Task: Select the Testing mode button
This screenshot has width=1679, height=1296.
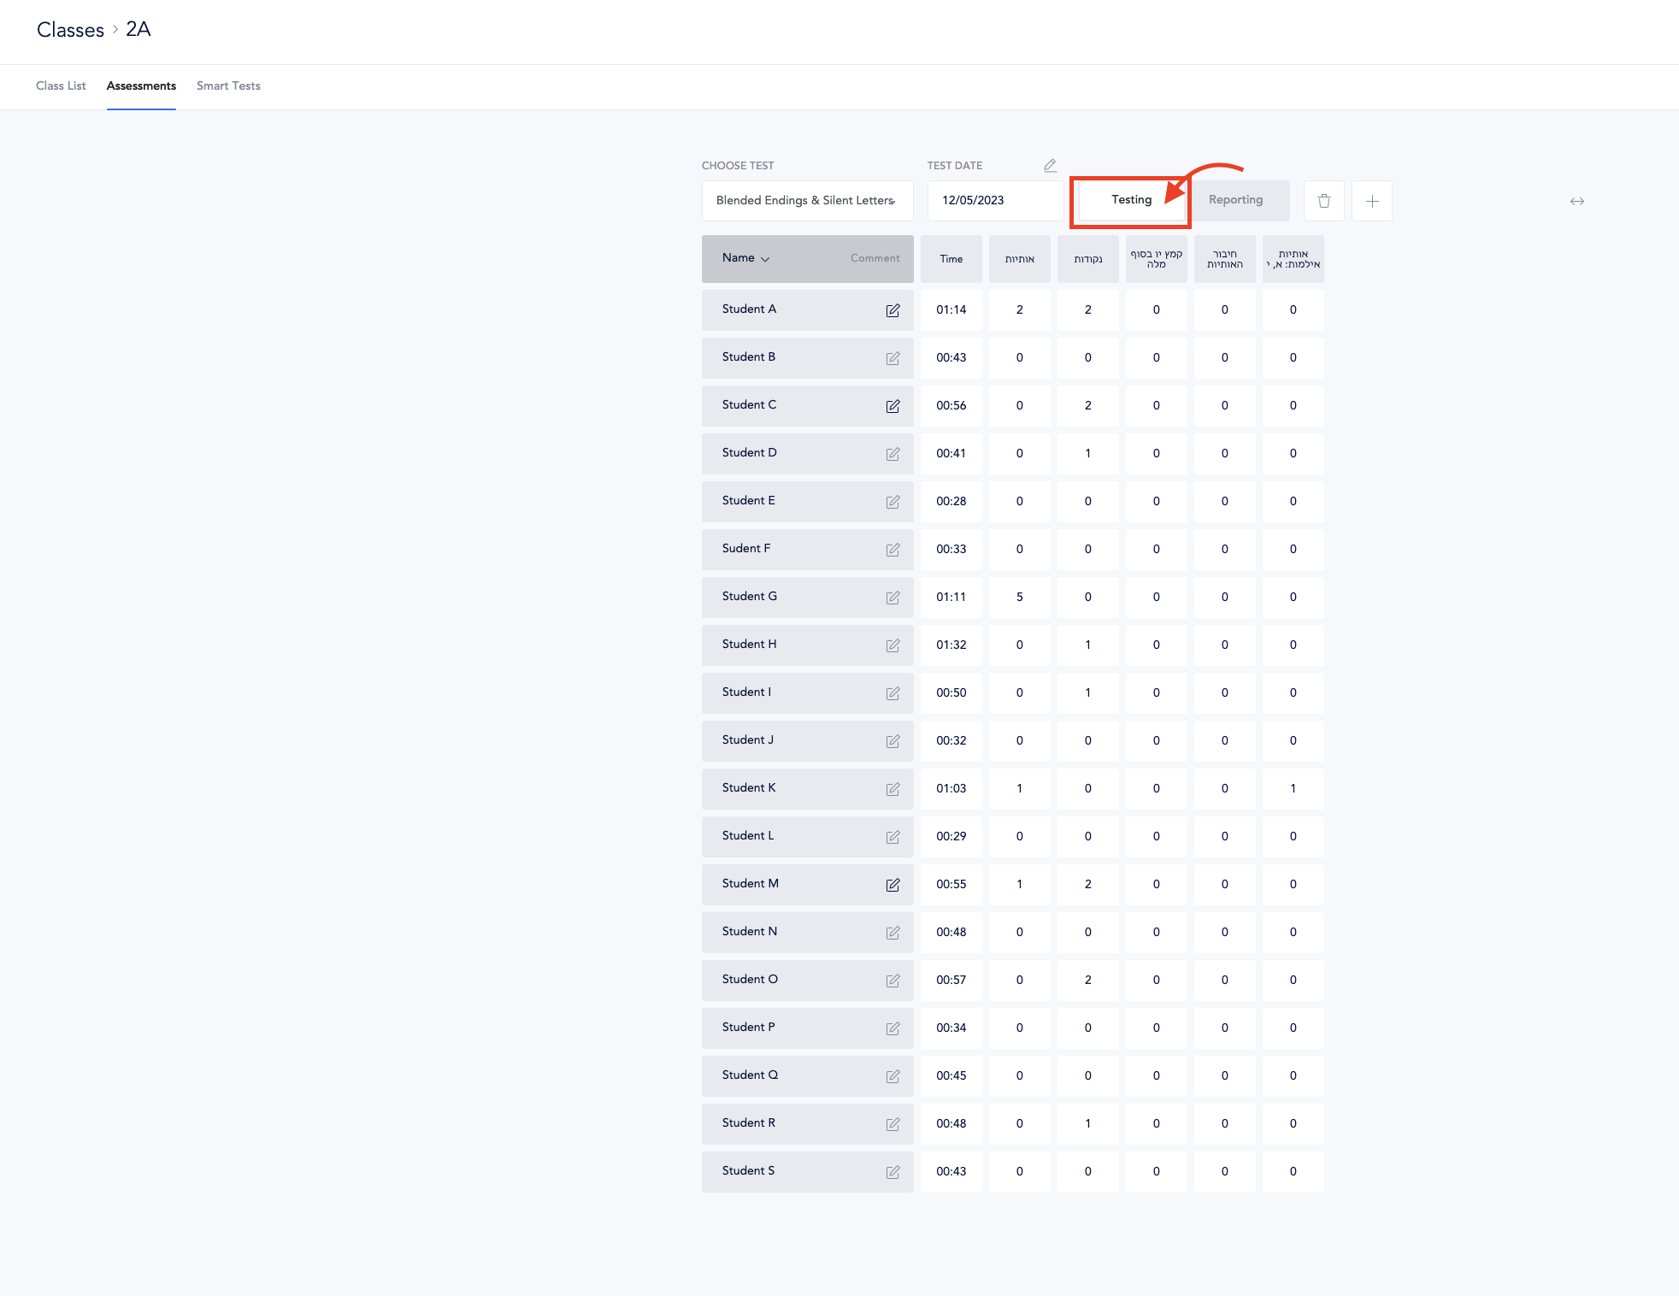Action: (1129, 200)
